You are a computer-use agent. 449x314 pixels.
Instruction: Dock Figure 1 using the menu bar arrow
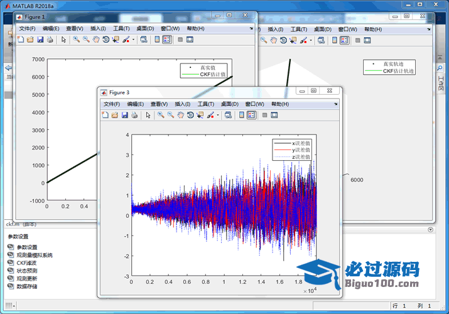point(251,28)
